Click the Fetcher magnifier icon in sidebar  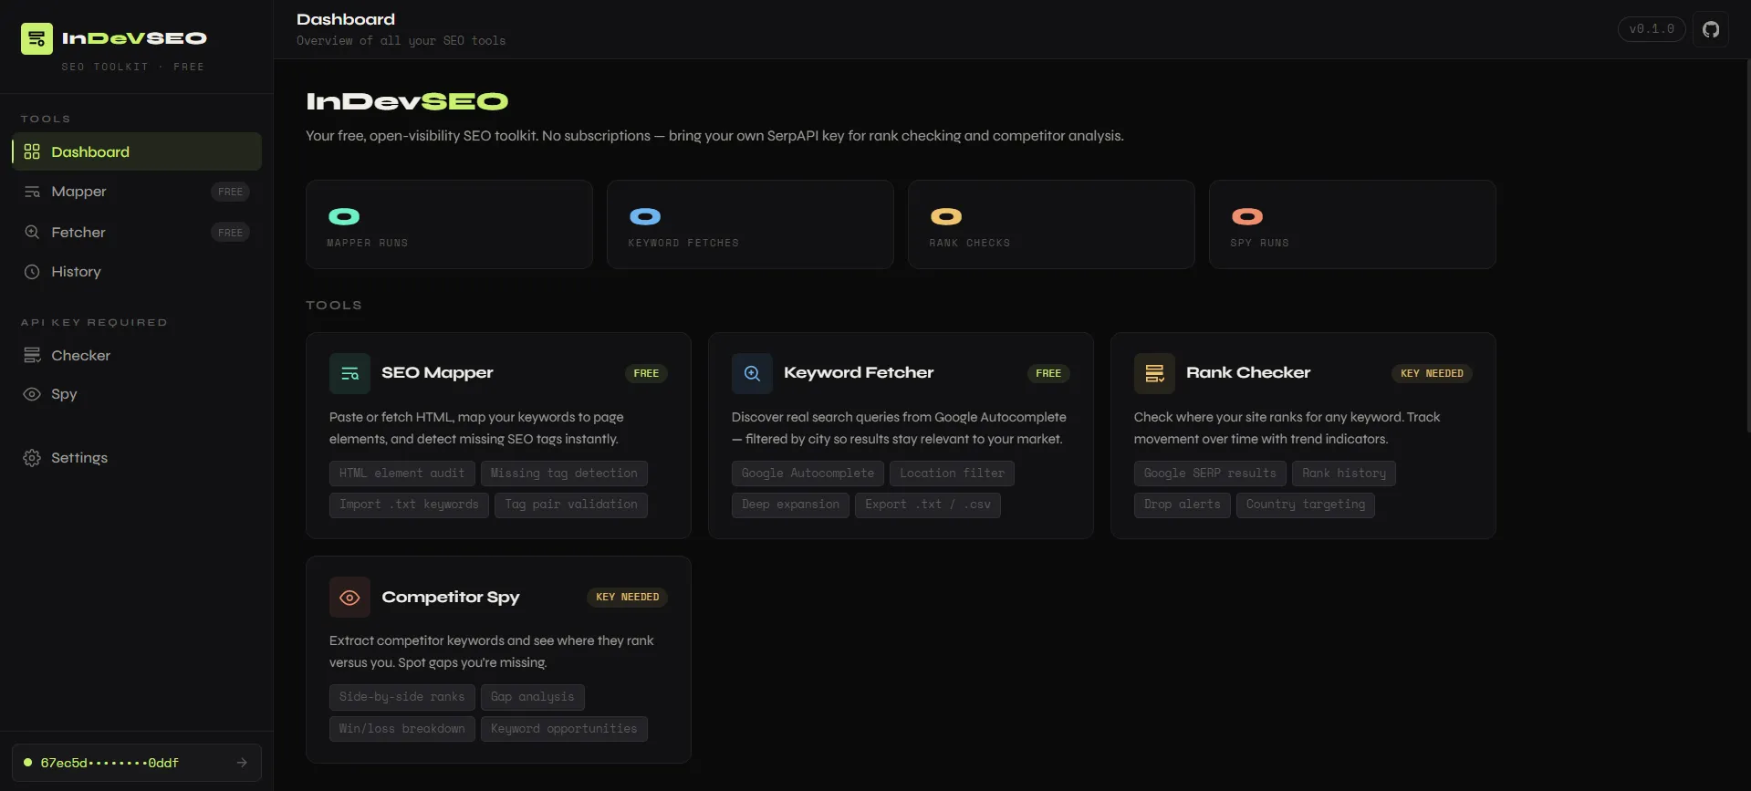pyautogui.click(x=32, y=232)
